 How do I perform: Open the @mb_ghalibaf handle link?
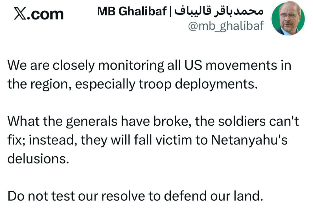(226, 26)
